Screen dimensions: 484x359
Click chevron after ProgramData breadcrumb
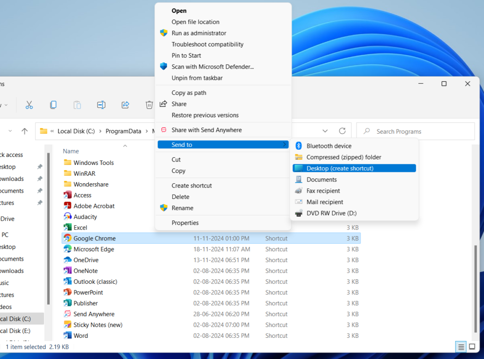[x=147, y=131]
